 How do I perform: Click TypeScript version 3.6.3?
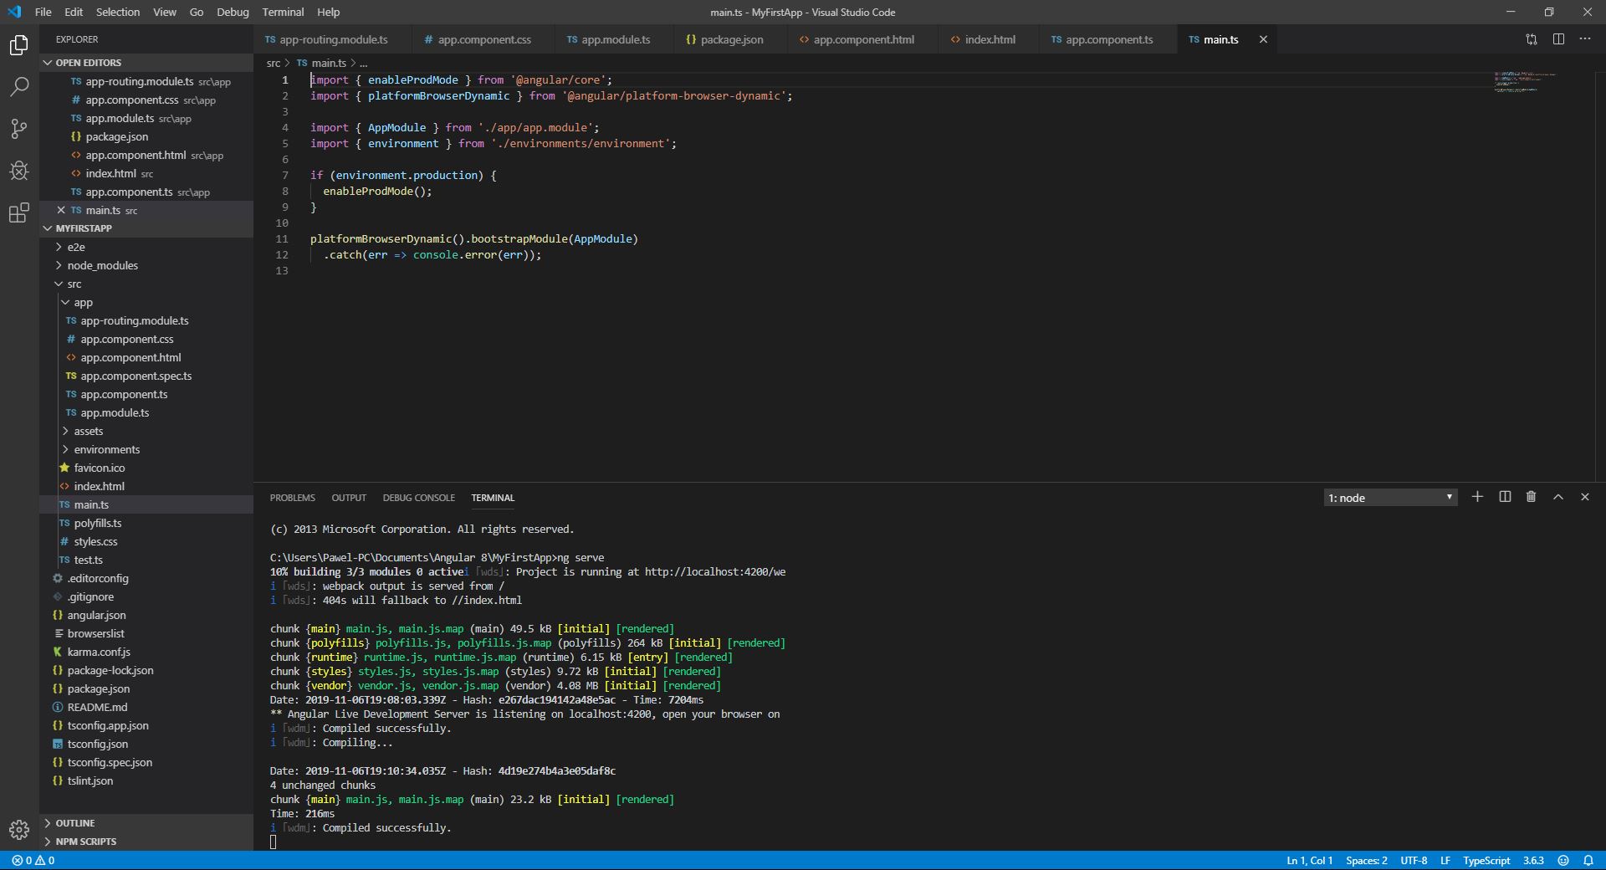click(1533, 860)
